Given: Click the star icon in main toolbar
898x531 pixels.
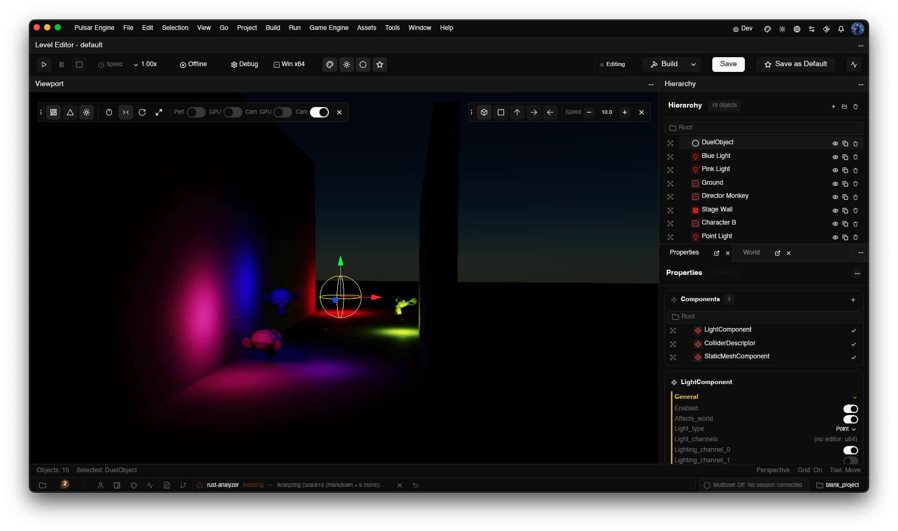Looking at the screenshot, I should tap(380, 65).
